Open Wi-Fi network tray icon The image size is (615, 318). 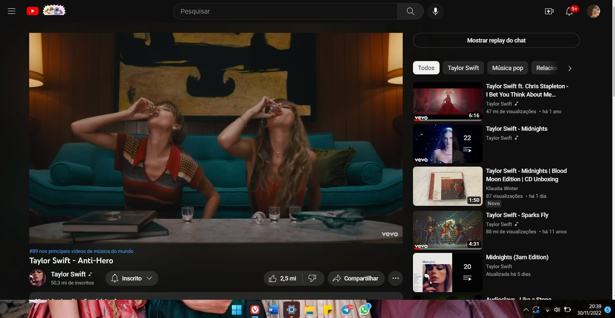(x=547, y=310)
